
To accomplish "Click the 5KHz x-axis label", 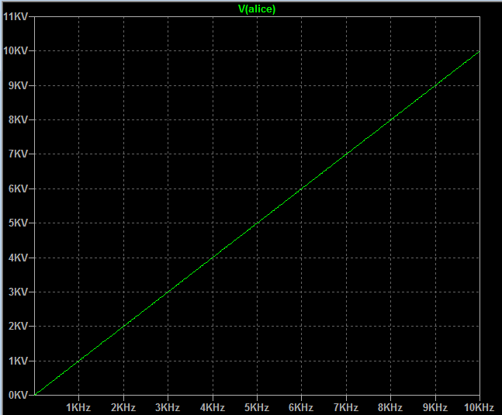I will tap(257, 407).
